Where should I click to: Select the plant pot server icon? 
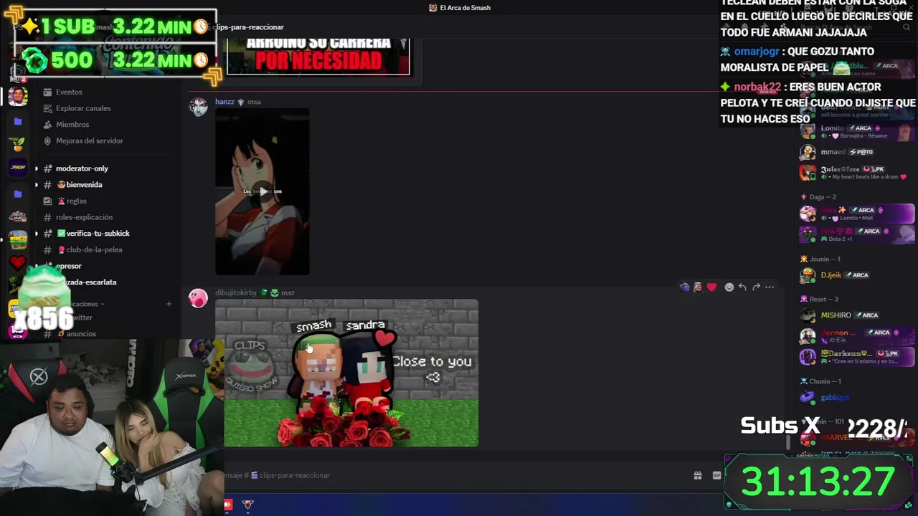(x=18, y=144)
